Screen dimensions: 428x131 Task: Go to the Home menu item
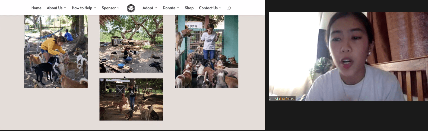[36, 8]
